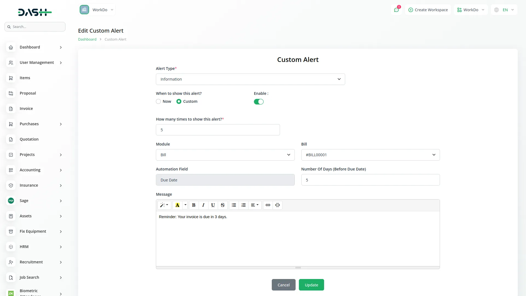Screen dimensions: 526x296
Task: Navigate to the Dashboard breadcrumb link
Action: [x=87, y=39]
